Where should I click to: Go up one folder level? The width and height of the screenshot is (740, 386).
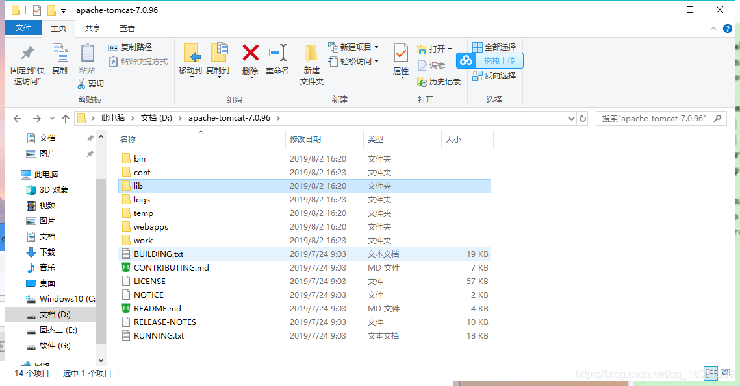(66, 118)
